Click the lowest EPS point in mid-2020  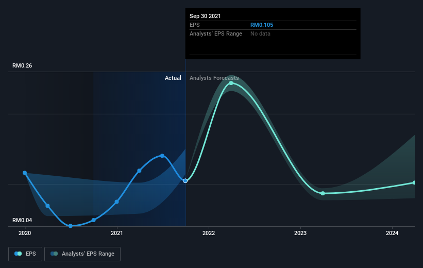pyautogui.click(x=71, y=226)
